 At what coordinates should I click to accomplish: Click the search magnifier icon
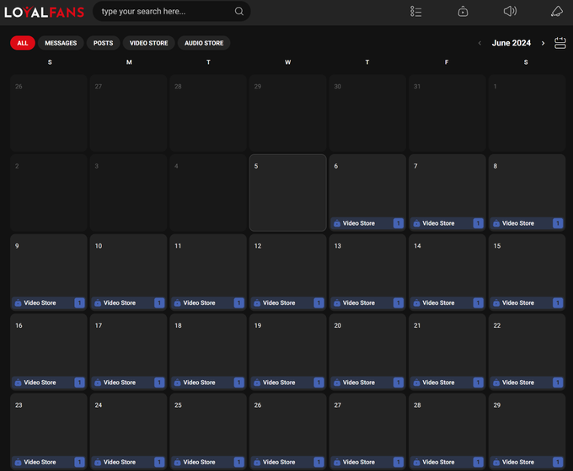click(239, 11)
